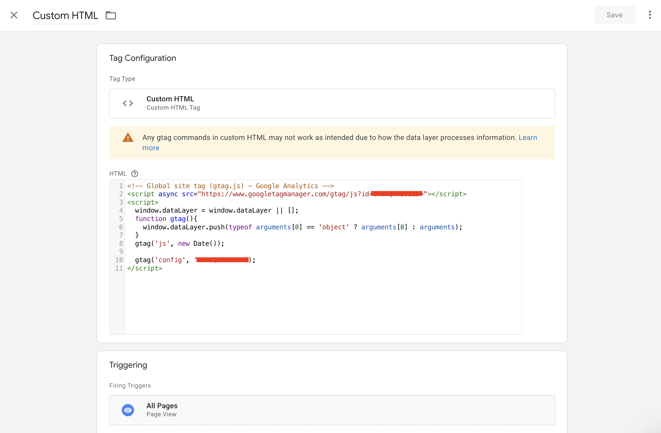Click the HTML help question mark icon
Screen dimensions: 661x433
click(135, 174)
